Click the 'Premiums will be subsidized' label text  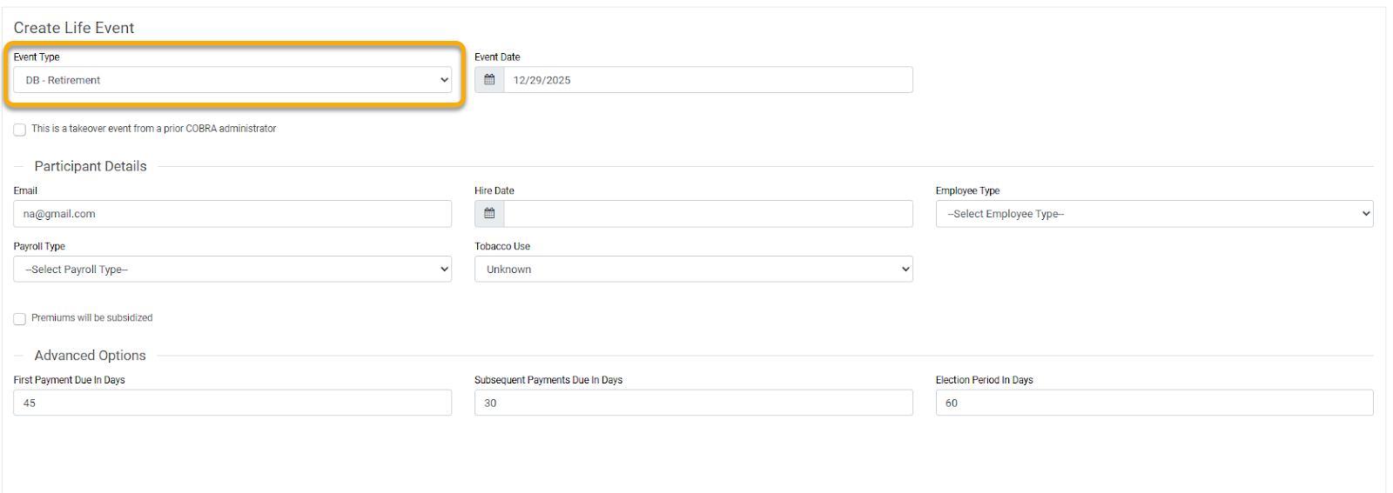[x=92, y=318]
